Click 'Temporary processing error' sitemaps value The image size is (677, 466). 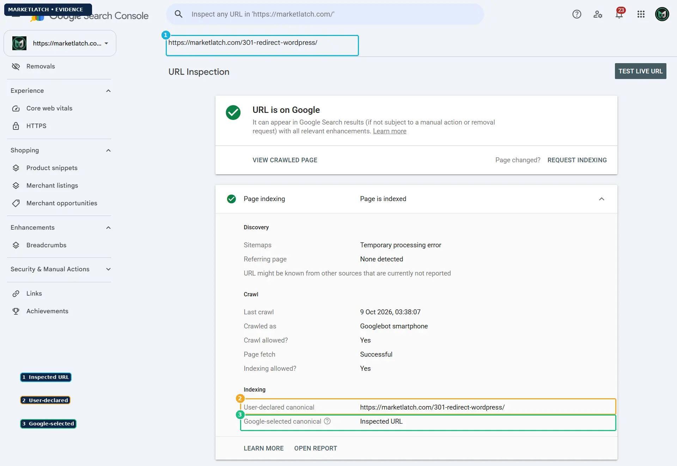pyautogui.click(x=401, y=245)
